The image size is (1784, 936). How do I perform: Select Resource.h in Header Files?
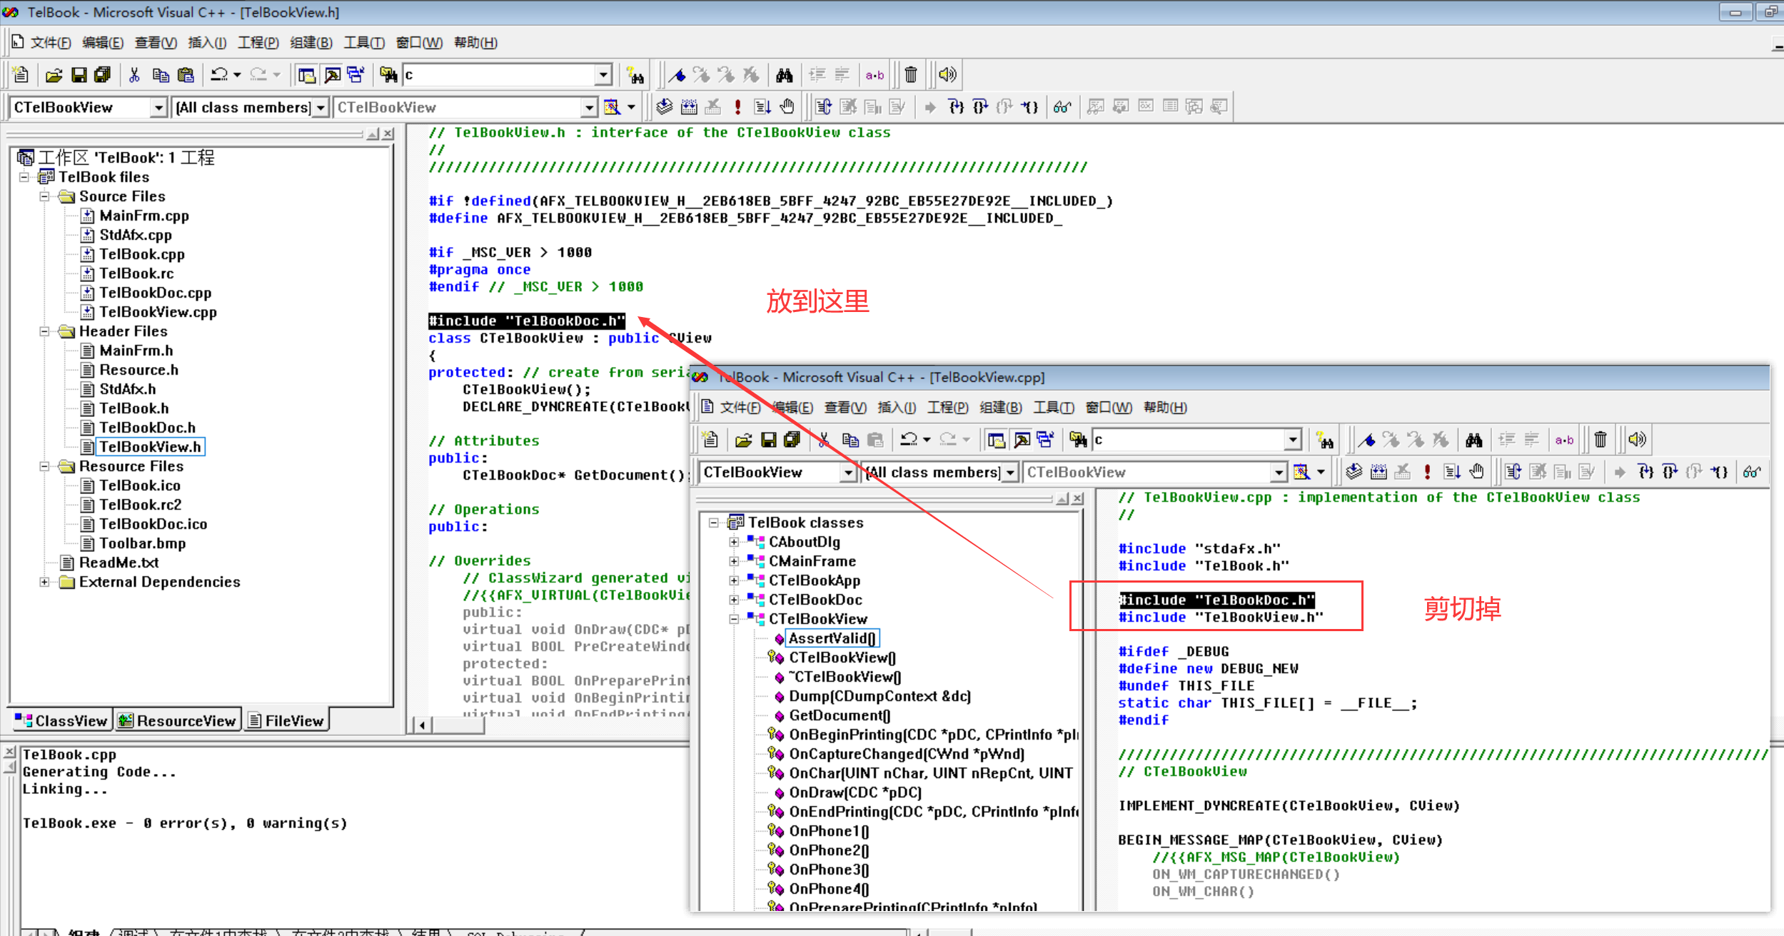[139, 370]
